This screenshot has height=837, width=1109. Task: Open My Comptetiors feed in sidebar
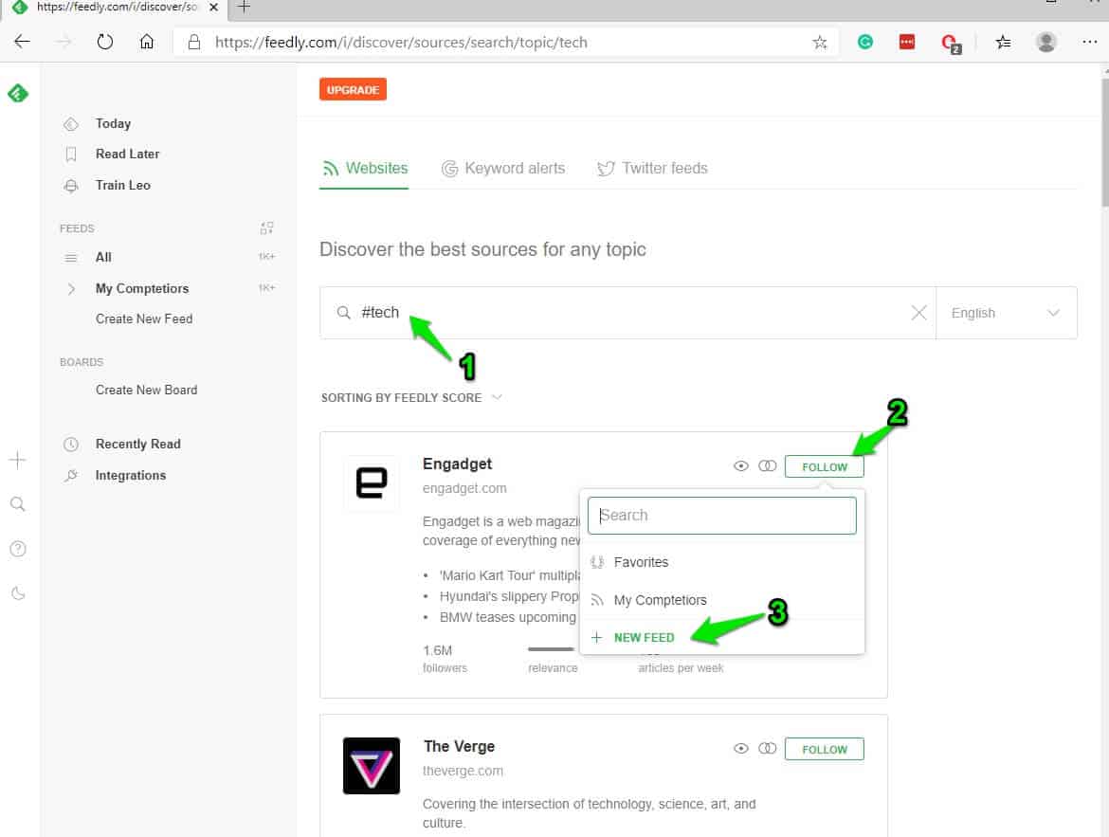pyautogui.click(x=142, y=289)
